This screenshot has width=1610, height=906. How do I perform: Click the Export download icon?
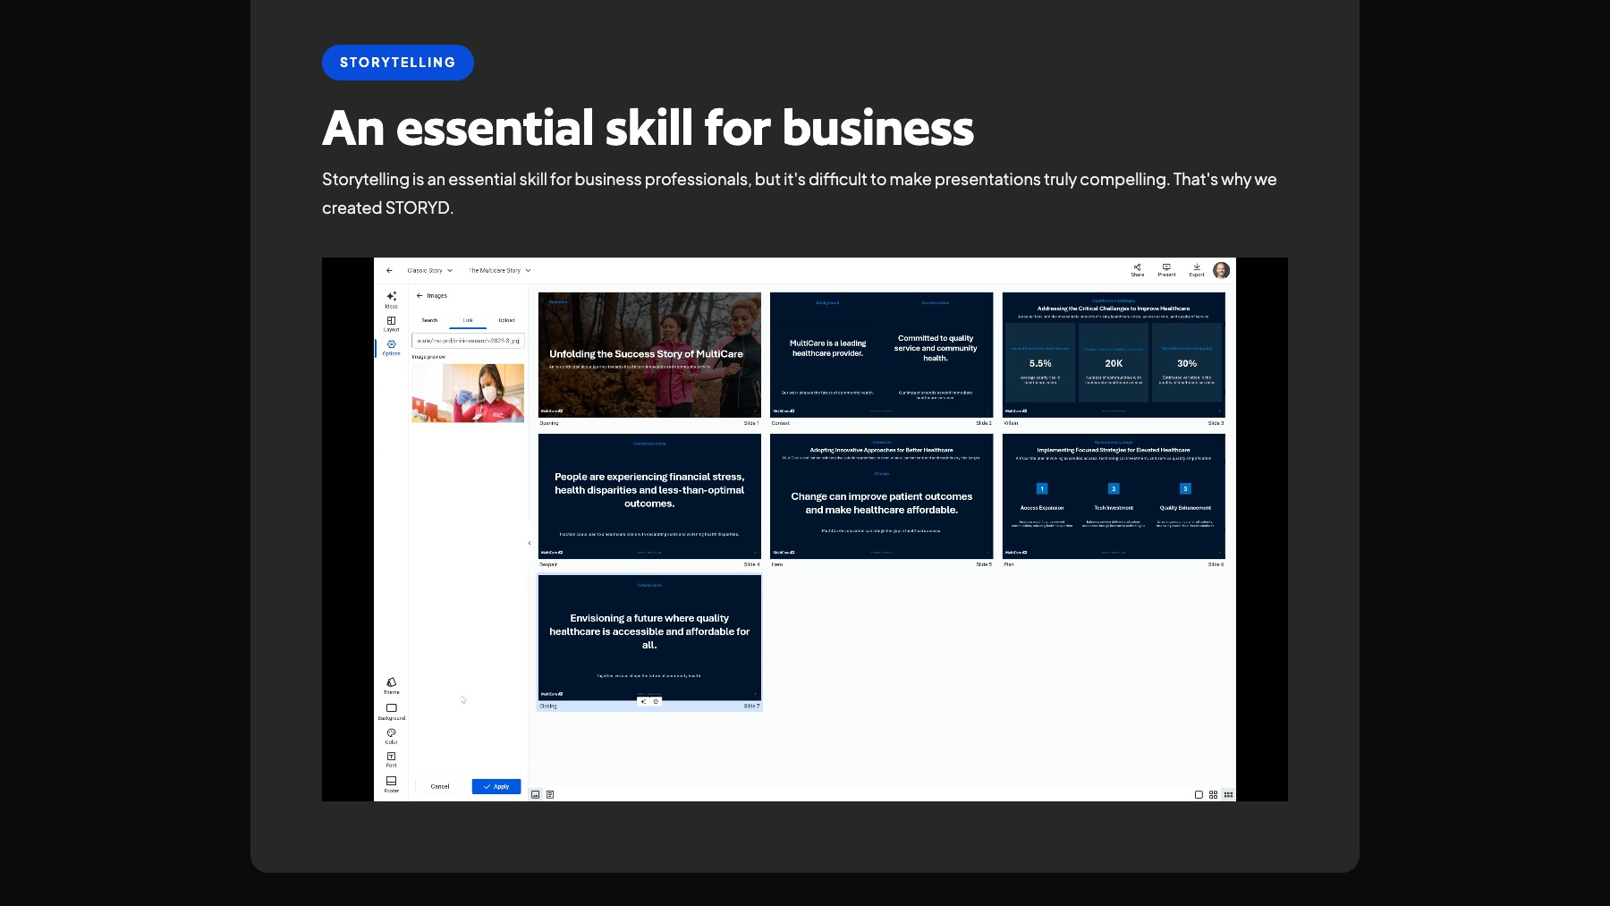[1197, 269]
